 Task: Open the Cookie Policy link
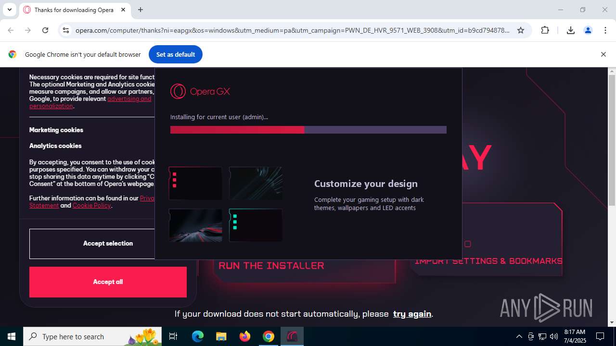pos(91,205)
